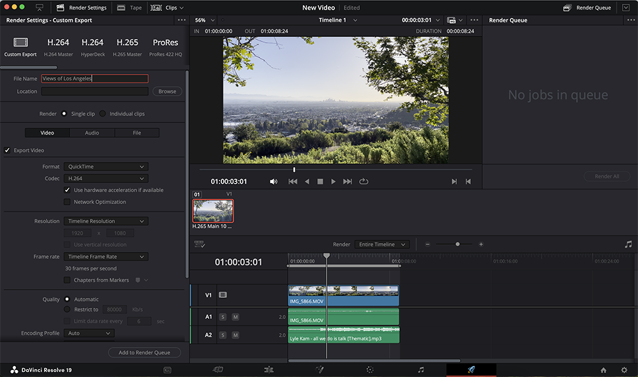Click the Browse button for render location
The height and width of the screenshot is (377, 638).
point(167,91)
